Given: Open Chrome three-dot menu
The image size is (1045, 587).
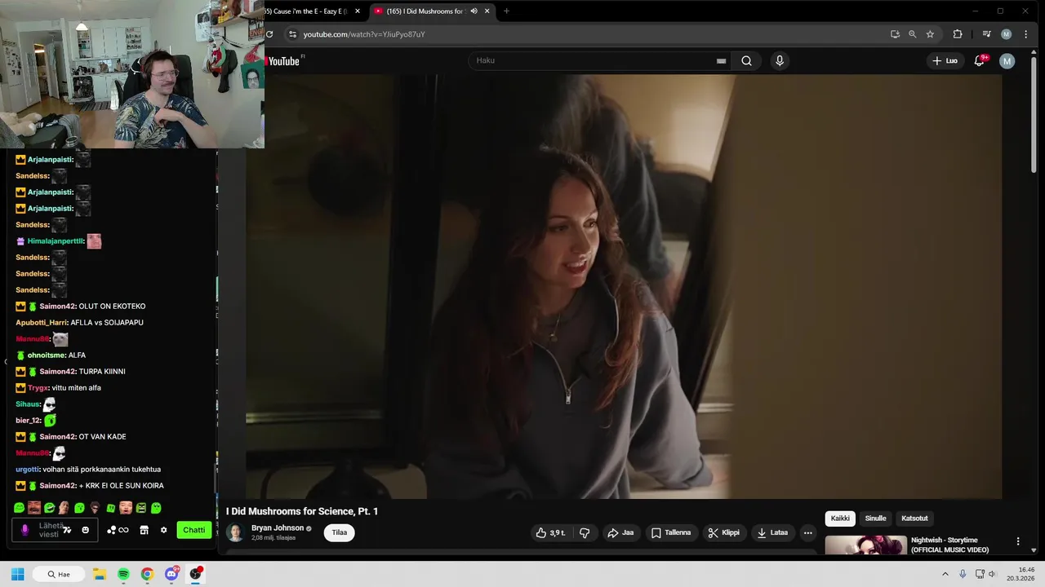Looking at the screenshot, I should 1025,34.
